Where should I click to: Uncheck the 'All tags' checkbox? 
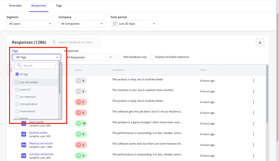point(17,74)
